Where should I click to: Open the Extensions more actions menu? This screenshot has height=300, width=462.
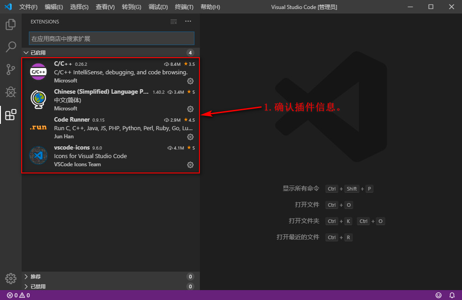(x=188, y=21)
